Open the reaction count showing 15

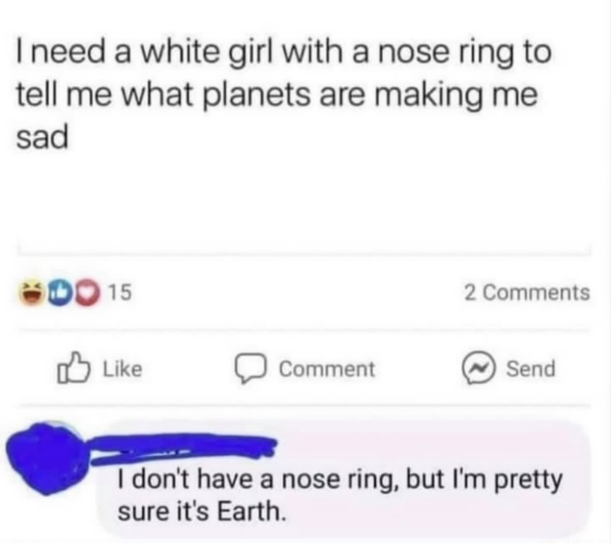point(120,293)
